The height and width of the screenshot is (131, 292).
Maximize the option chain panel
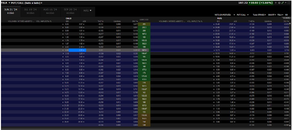click(x=289, y=3)
